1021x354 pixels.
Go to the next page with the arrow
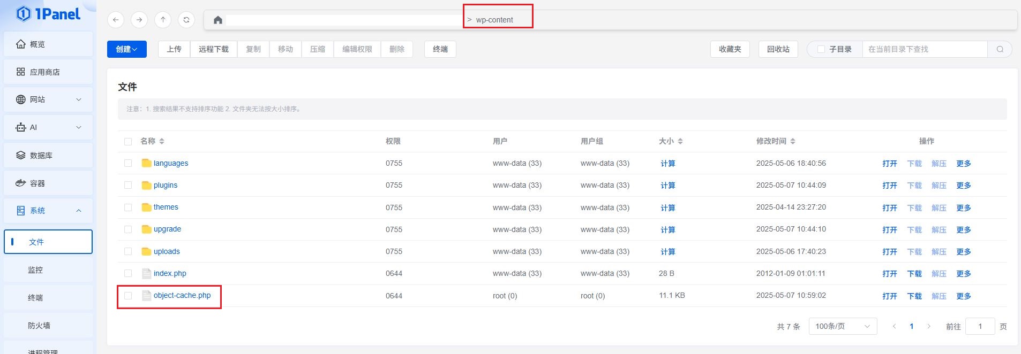[929, 326]
